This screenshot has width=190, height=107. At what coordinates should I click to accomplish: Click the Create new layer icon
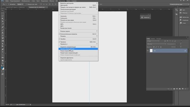click(183, 89)
